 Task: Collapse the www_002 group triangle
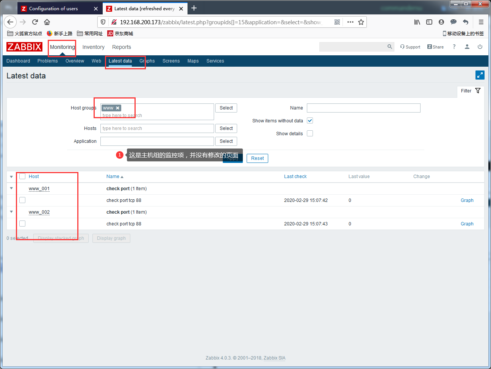pyautogui.click(x=11, y=212)
